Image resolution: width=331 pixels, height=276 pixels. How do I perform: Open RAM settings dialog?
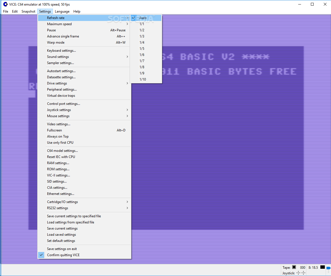[x=85, y=163]
